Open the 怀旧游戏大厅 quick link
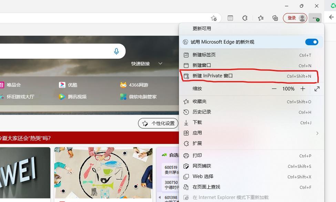Screen dimensions: 336x202 tap(17, 97)
